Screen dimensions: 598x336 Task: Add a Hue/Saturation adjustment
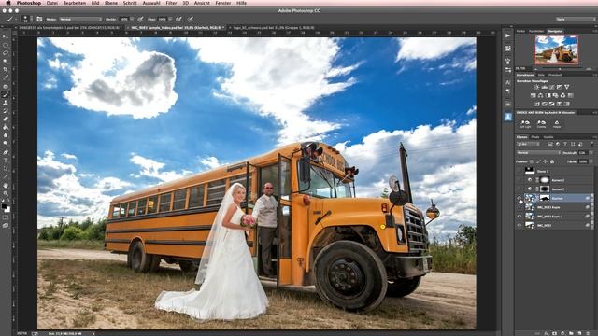pos(533,95)
